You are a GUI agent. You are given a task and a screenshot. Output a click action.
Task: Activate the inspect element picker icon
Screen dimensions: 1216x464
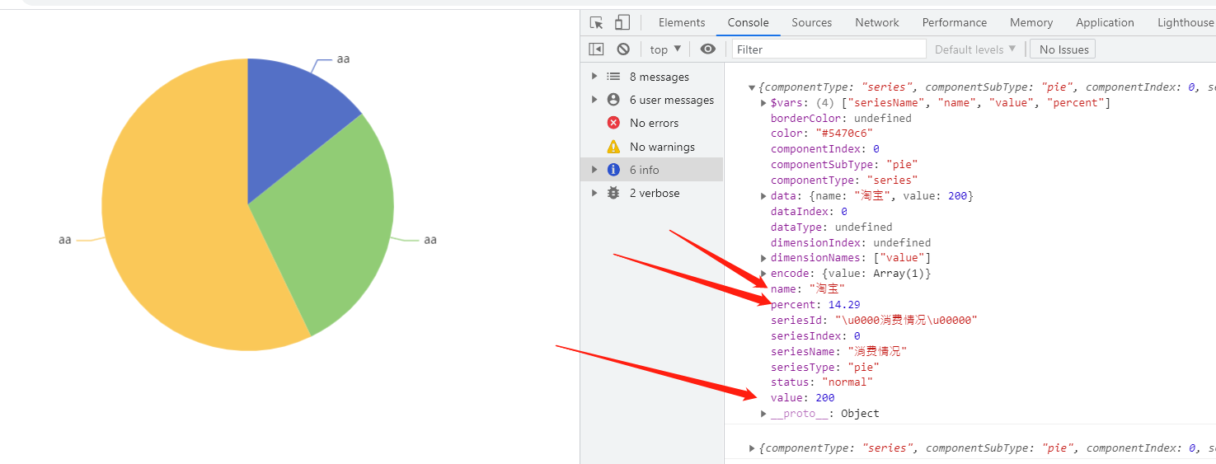(596, 22)
